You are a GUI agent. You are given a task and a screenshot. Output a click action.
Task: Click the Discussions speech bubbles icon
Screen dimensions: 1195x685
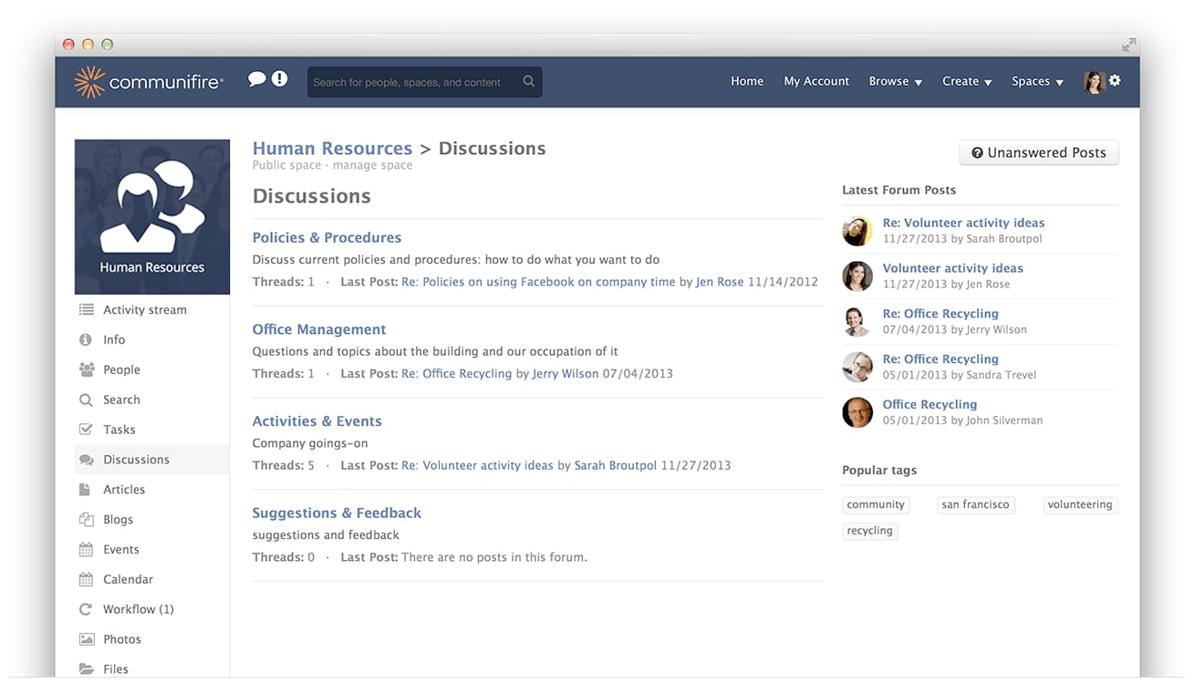[86, 460]
